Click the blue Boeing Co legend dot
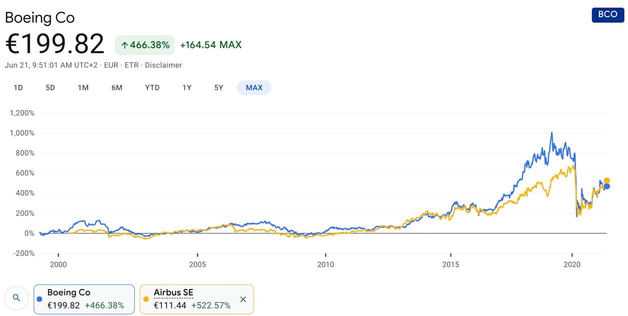Image resolution: width=628 pixels, height=316 pixels. point(40,299)
